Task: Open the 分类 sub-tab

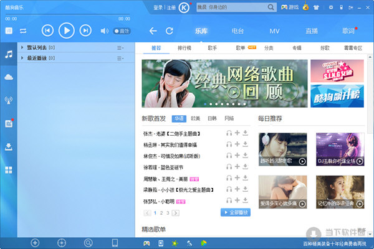Action: pyautogui.click(x=269, y=48)
